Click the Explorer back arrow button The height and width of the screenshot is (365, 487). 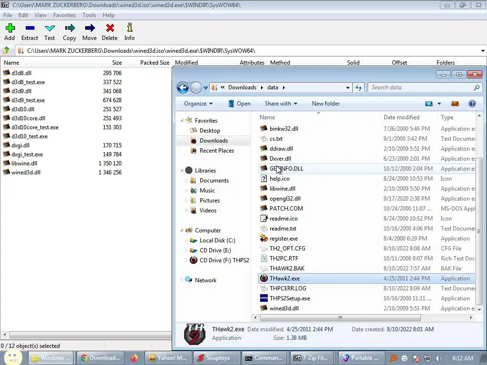click(183, 87)
